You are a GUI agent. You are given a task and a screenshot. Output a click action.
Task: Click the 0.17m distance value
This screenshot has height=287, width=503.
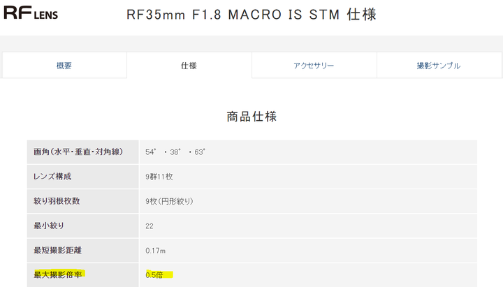click(x=156, y=251)
